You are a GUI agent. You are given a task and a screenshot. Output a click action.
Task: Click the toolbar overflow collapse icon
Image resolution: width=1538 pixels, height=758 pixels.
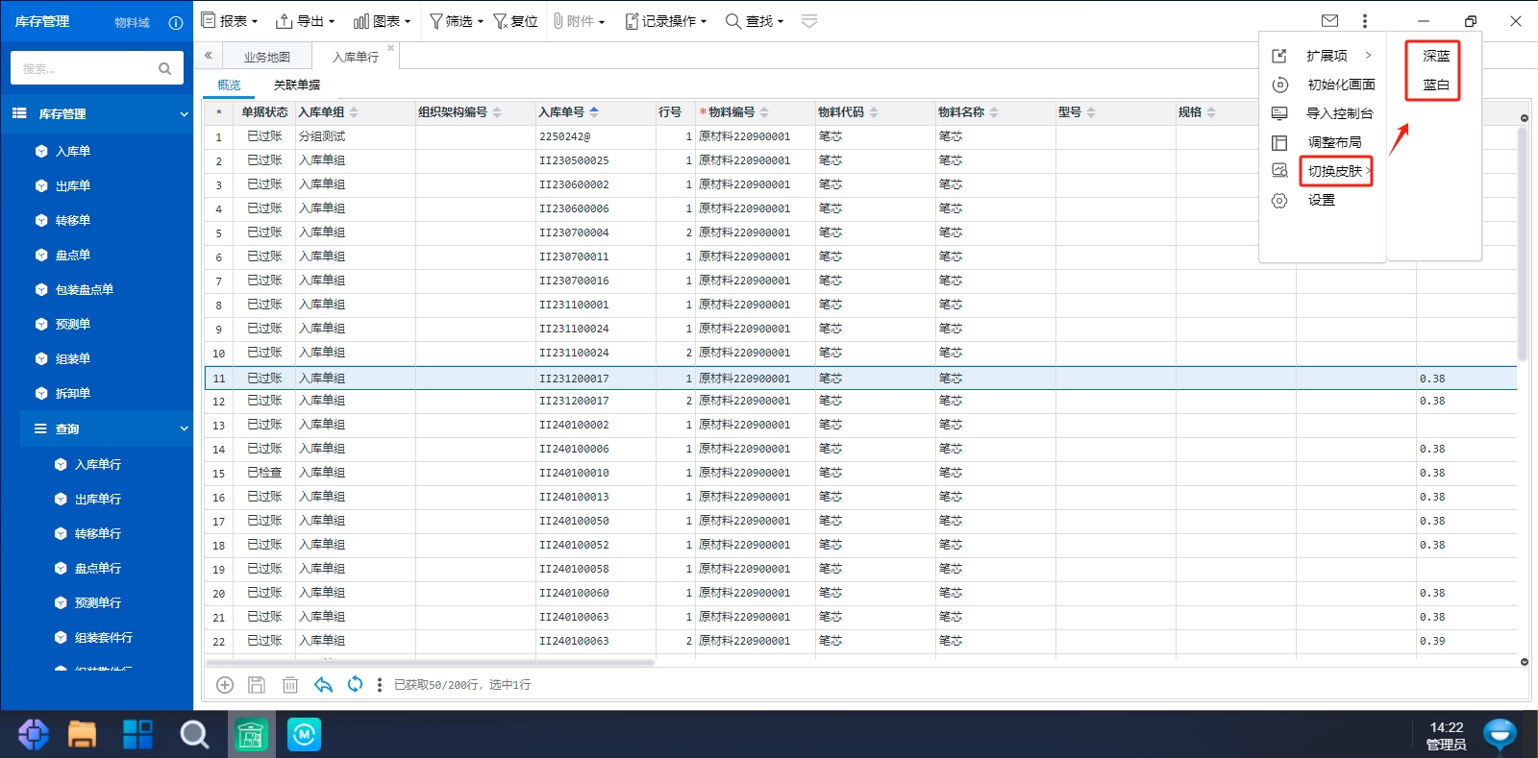coord(809,21)
